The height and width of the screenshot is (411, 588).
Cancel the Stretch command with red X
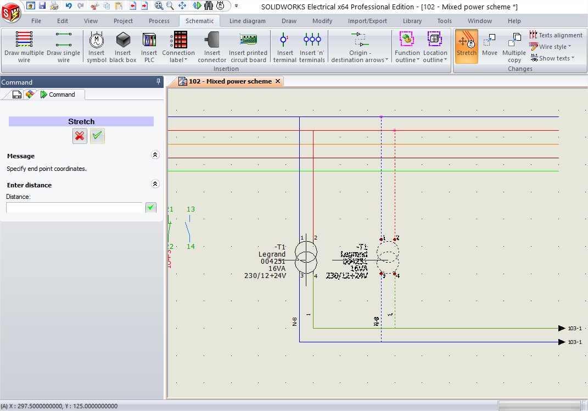tap(80, 136)
